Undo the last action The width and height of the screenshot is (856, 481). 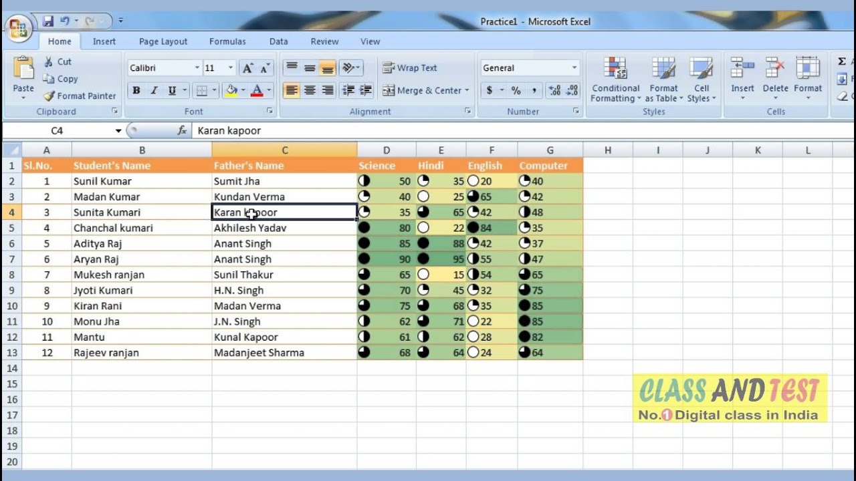tap(65, 21)
